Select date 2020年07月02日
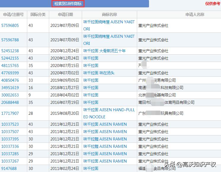This screenshot has height=172, width=221. click(65, 73)
